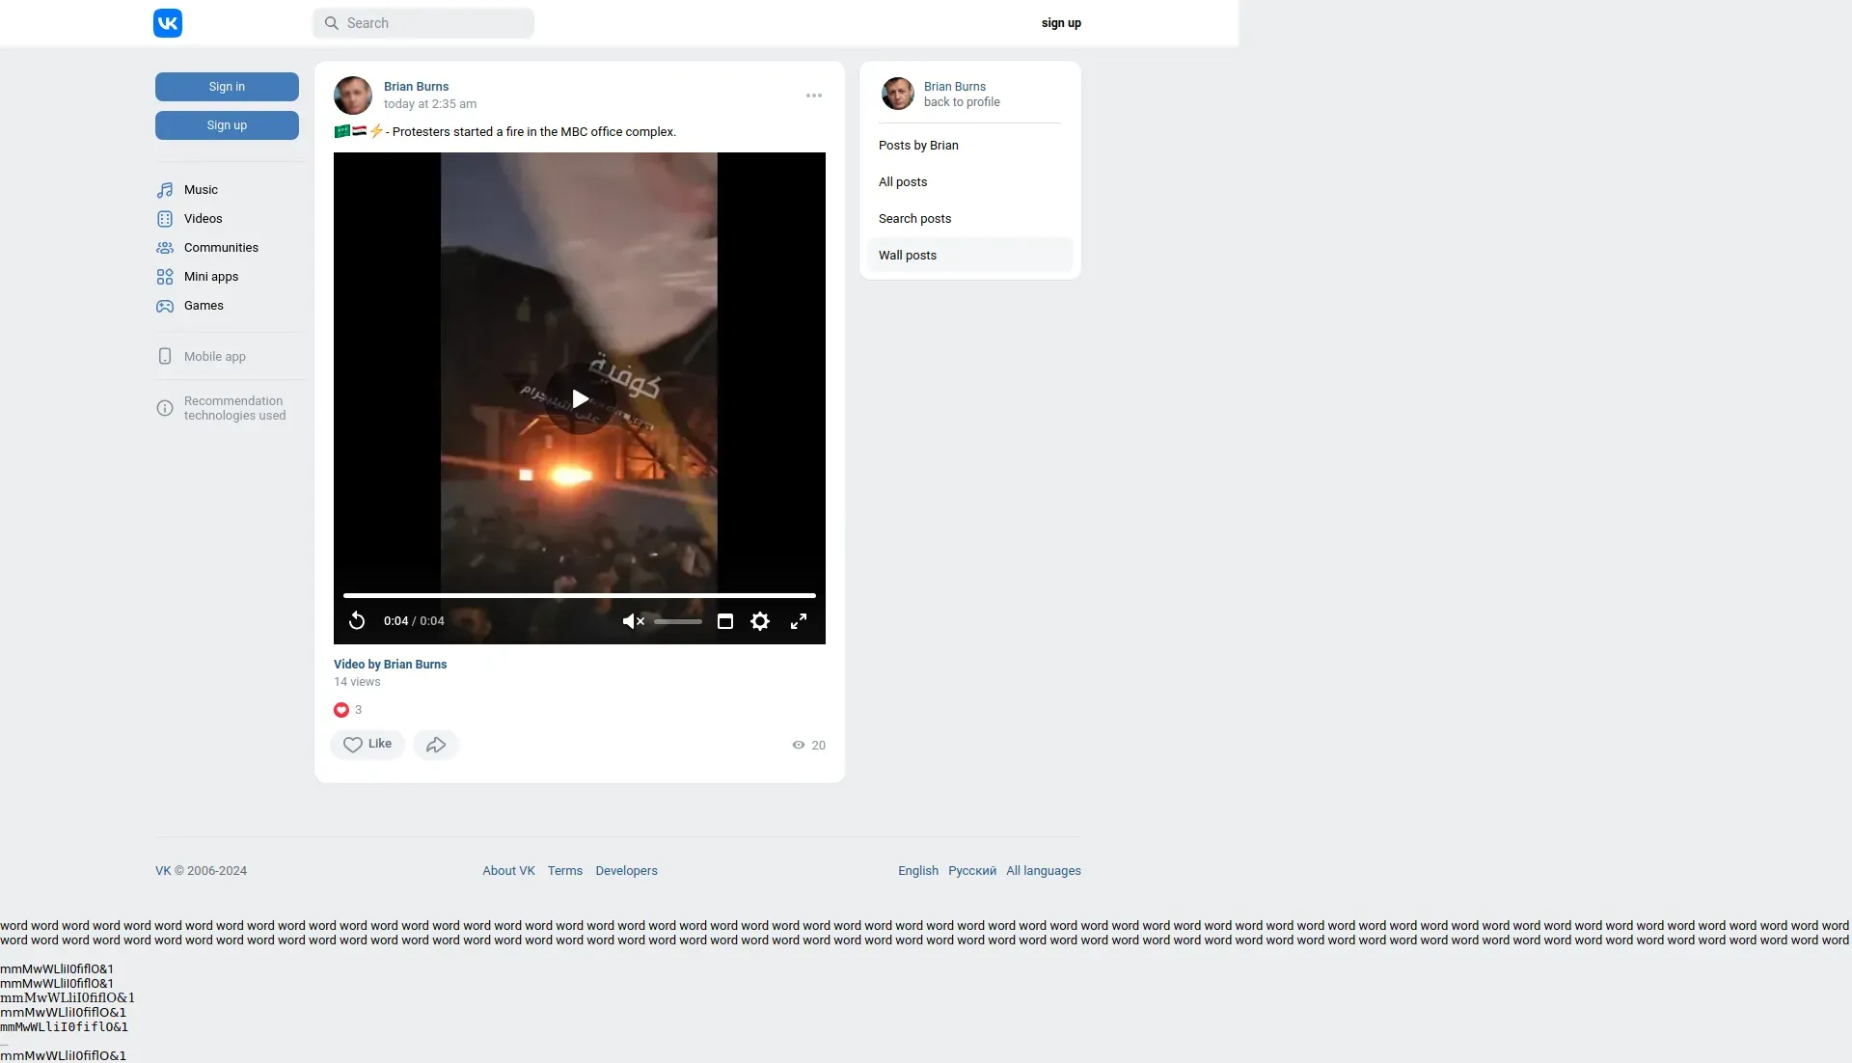Click the VK logo icon
The image size is (1852, 1063).
pos(168,23)
